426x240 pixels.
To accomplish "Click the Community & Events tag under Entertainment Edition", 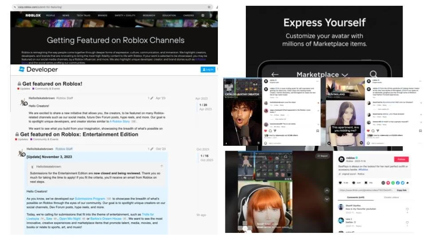I will pyautogui.click(x=45, y=139).
